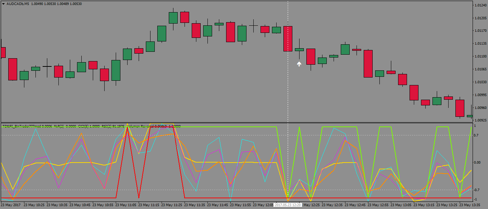Select the TD&FI_BinTrader777mod indicator label
488x209 pixels.
pyautogui.click(x=27, y=126)
